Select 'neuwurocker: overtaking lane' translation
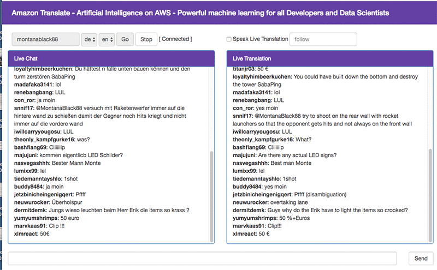Viewport: 437px width, 270px height. (270, 202)
